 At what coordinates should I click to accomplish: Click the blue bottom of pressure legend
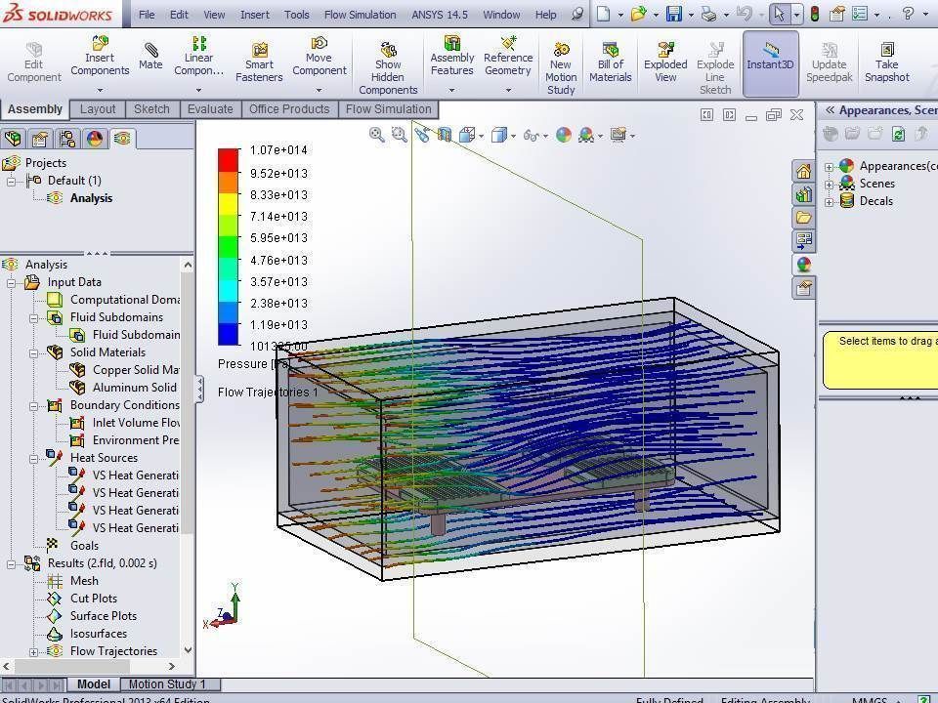tap(228, 335)
